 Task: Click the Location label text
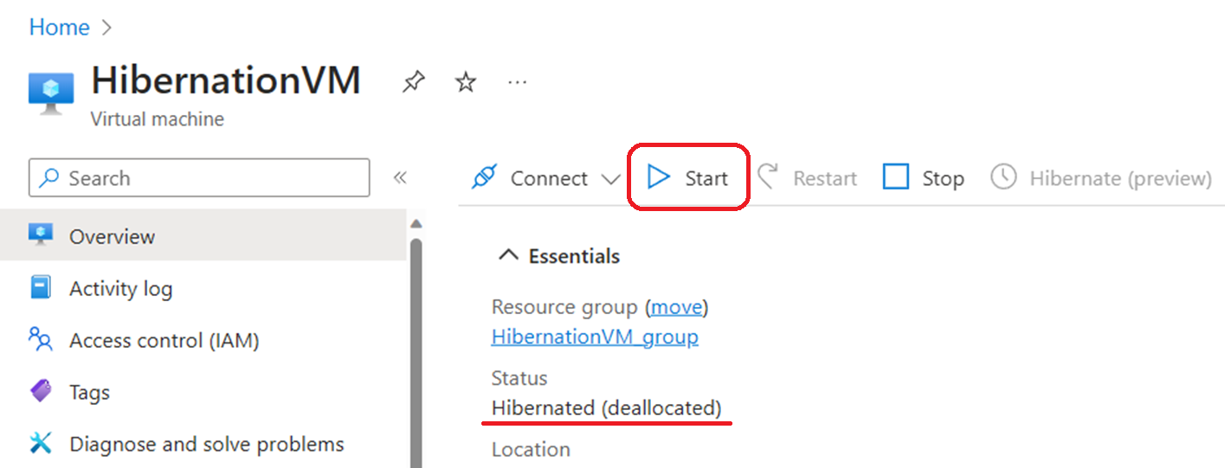click(x=531, y=450)
